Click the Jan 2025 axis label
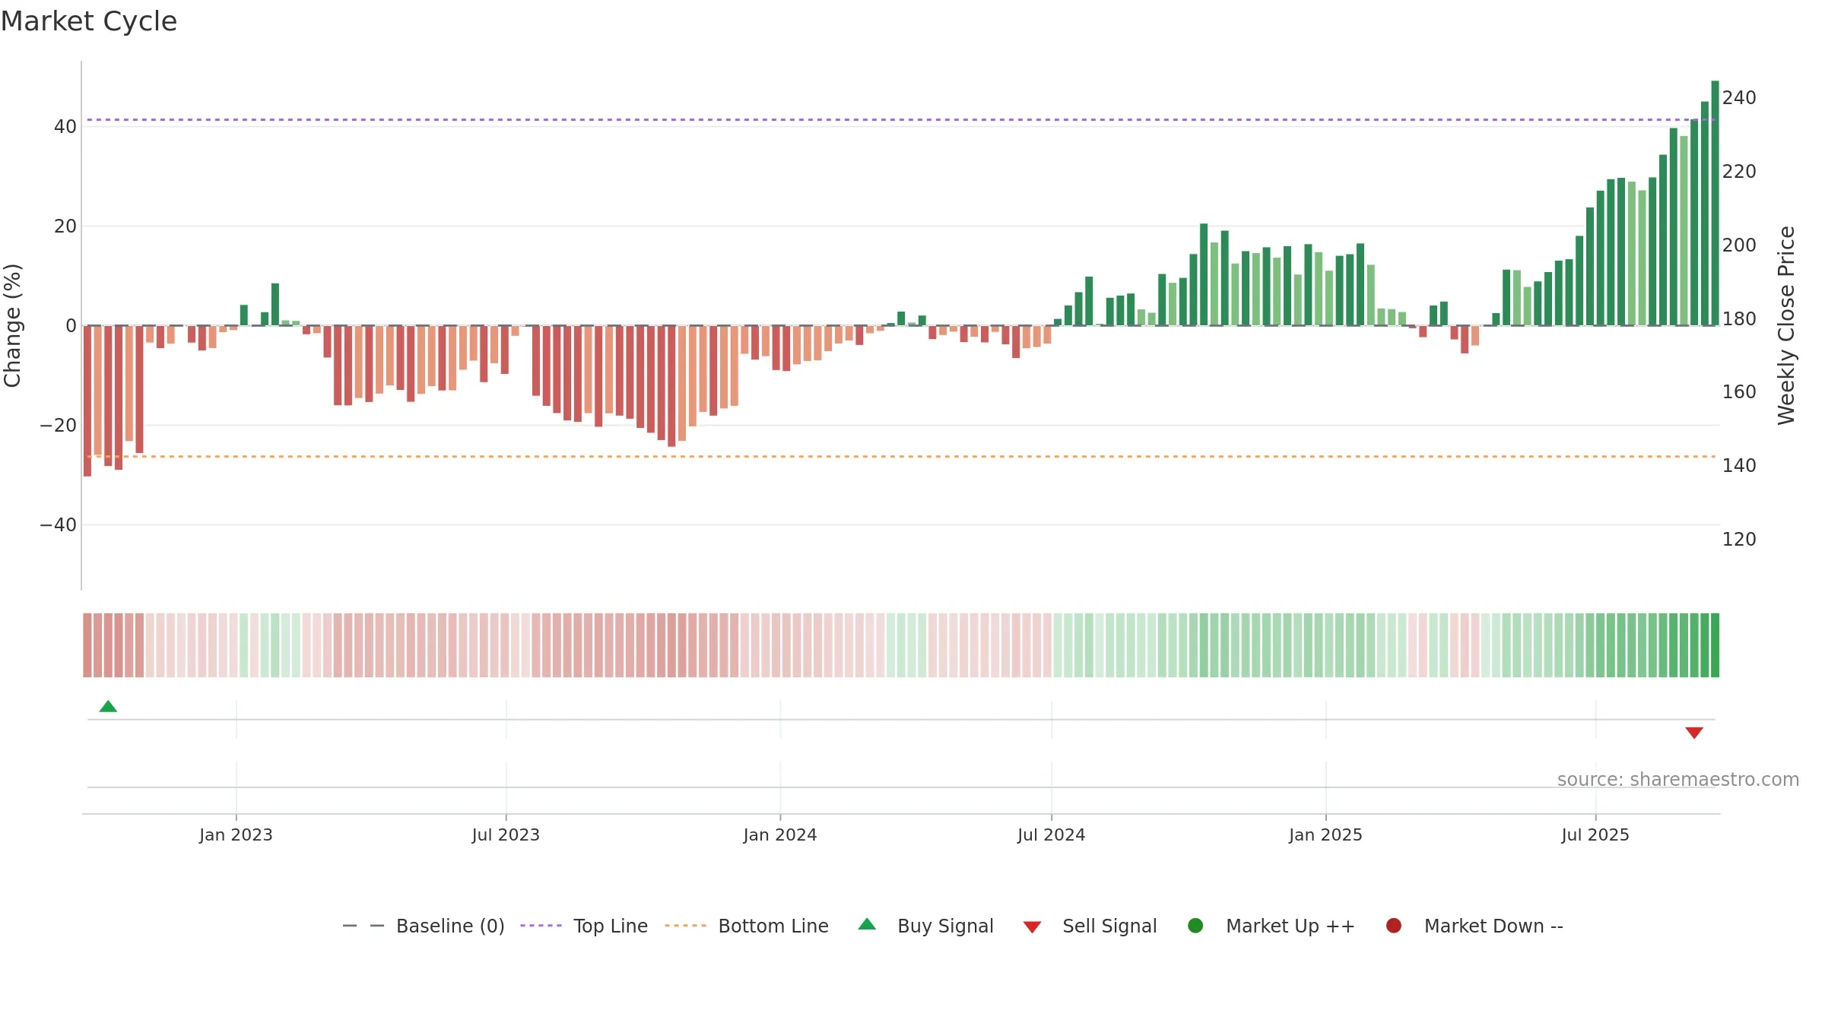 (1325, 834)
